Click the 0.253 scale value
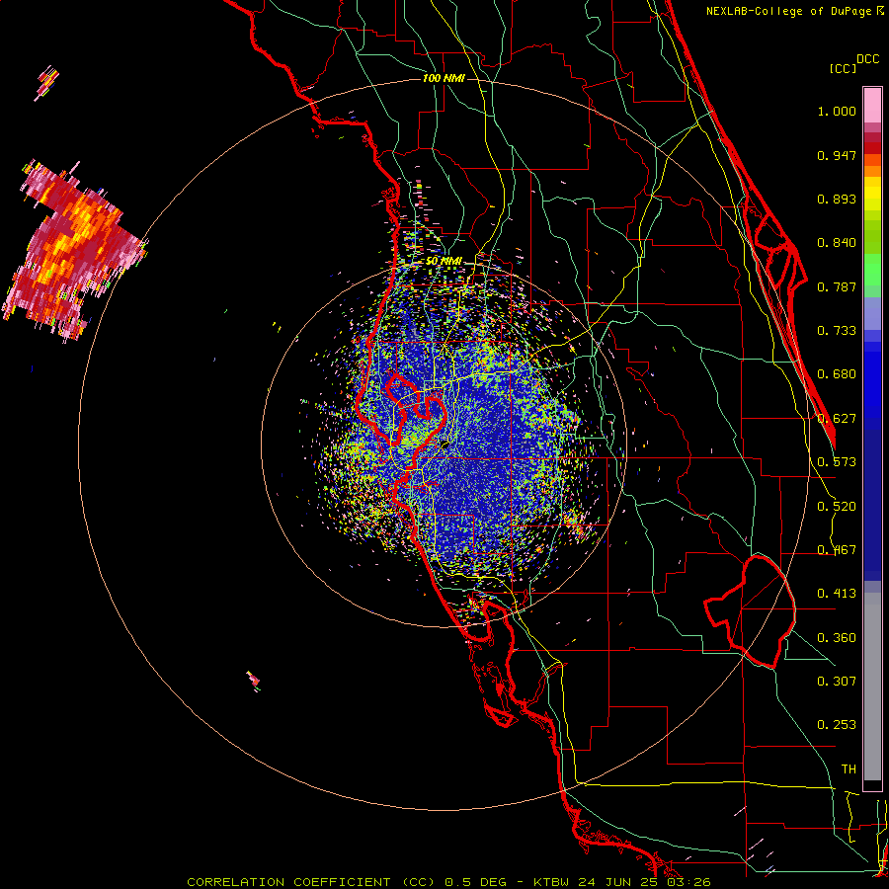 point(837,725)
